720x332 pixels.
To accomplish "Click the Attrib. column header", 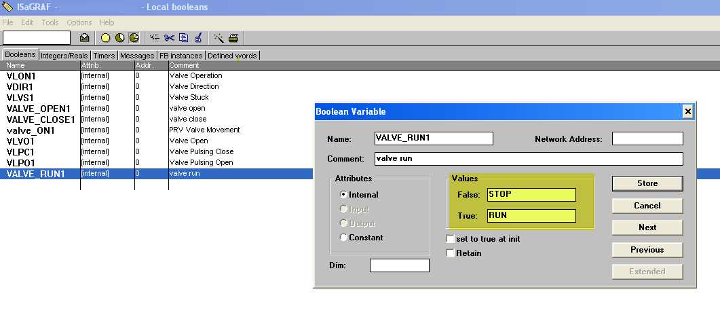I will 107,65.
